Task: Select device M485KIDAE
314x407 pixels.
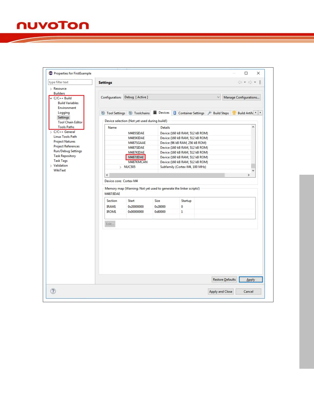Action: click(x=136, y=138)
